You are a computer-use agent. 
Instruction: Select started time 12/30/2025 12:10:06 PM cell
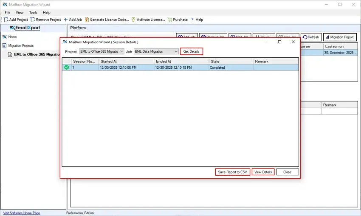pyautogui.click(x=127, y=67)
